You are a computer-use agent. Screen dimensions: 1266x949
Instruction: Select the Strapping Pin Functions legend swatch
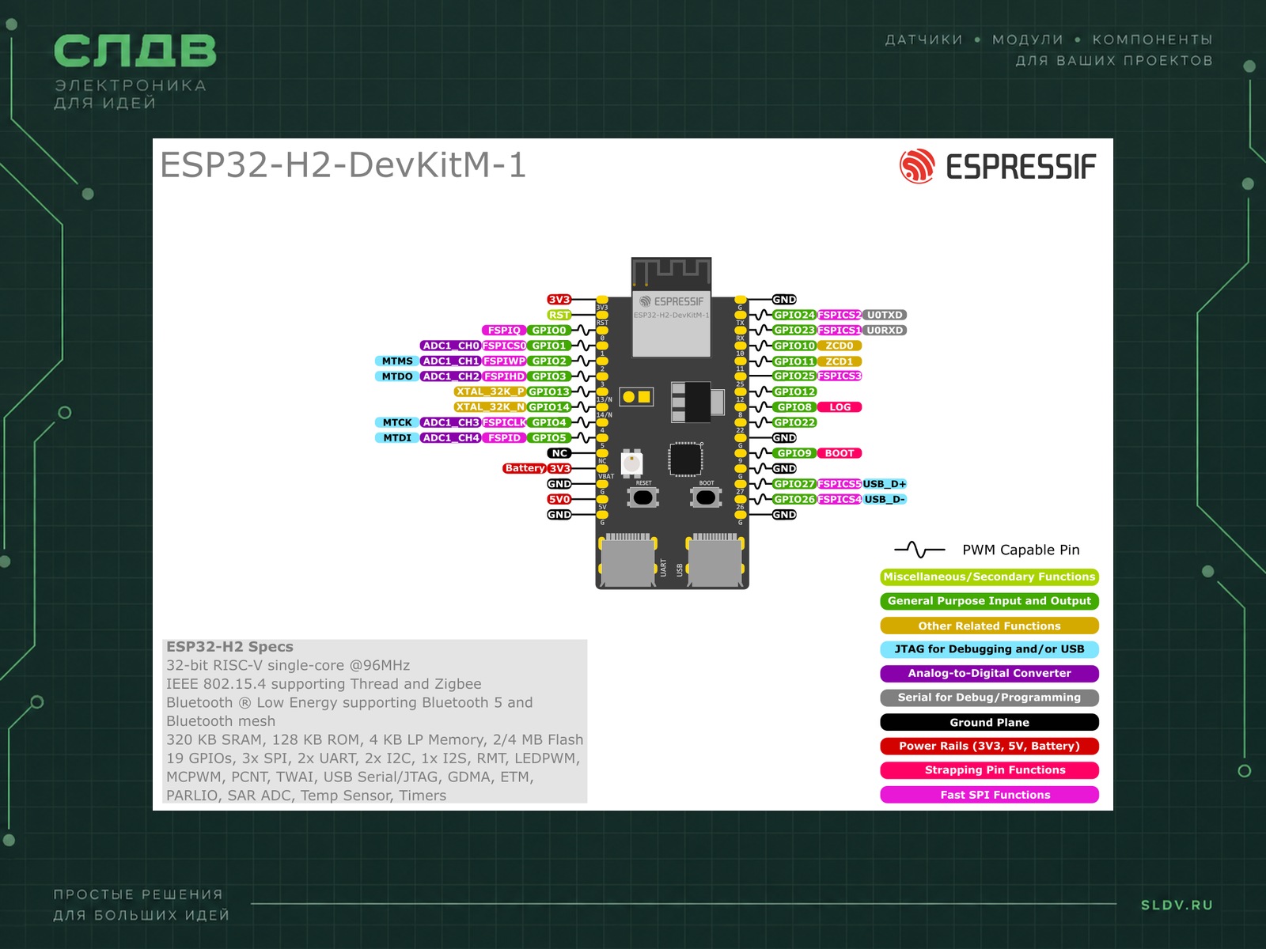(x=989, y=770)
